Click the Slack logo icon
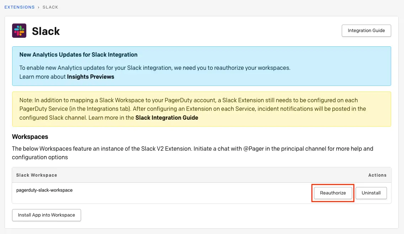 [19, 31]
